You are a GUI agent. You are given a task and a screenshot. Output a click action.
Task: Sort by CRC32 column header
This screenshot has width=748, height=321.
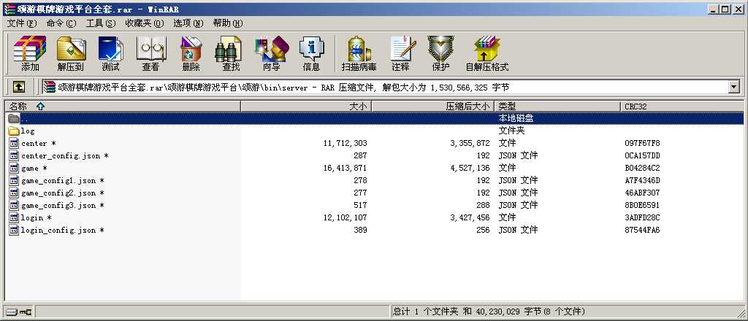682,107
